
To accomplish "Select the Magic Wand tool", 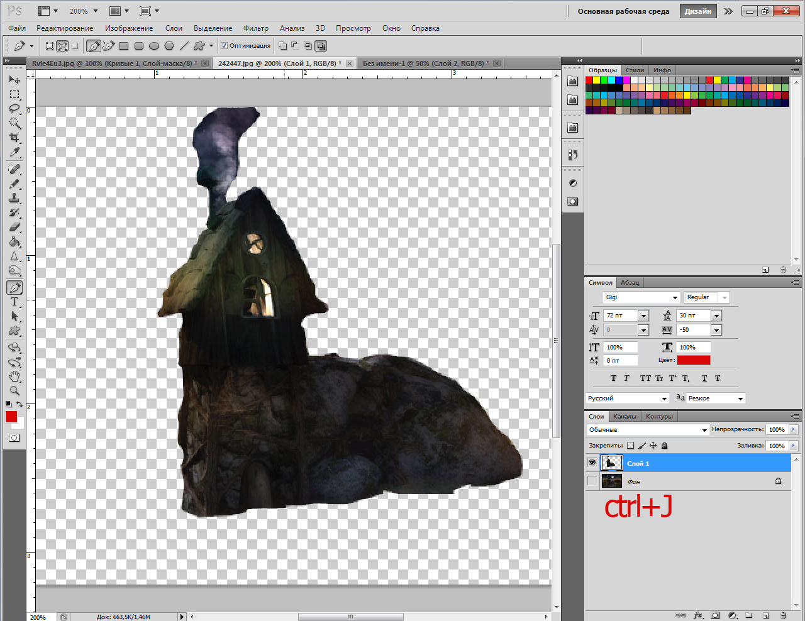I will click(14, 123).
